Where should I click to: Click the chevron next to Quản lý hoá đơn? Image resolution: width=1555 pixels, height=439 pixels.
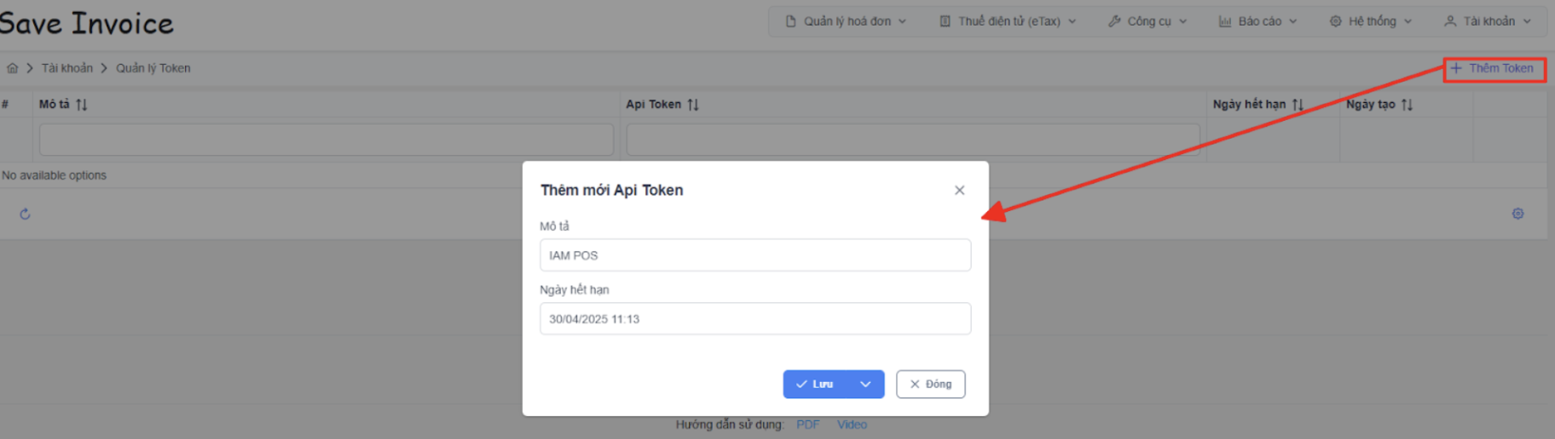[903, 21]
